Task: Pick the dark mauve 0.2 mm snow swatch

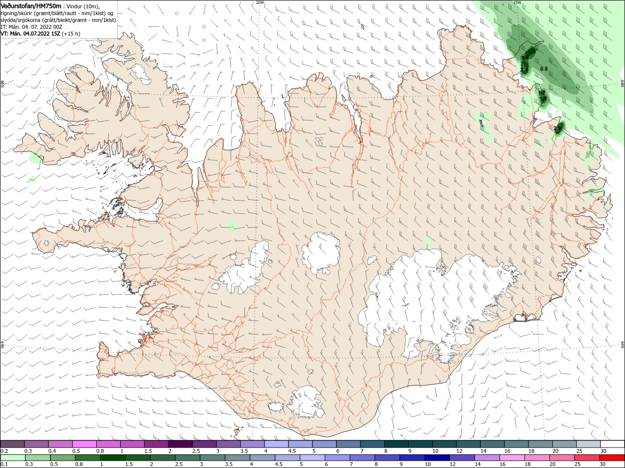Action: coord(12,444)
